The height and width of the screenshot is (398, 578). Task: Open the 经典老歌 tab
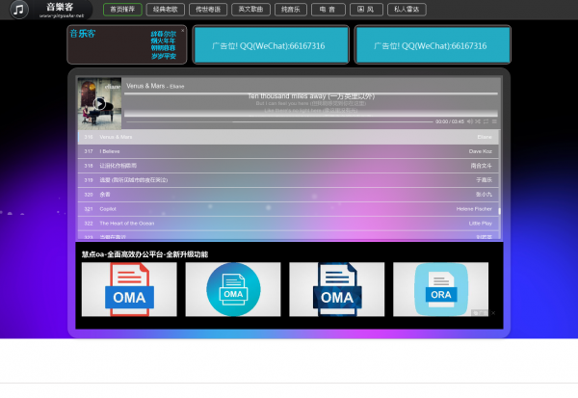165,9
